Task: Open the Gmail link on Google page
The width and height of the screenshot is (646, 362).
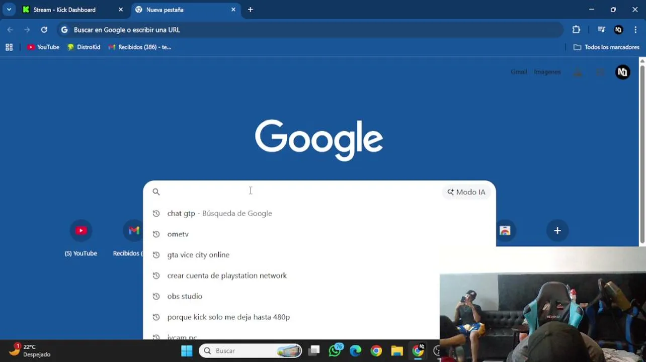Action: tap(519, 72)
